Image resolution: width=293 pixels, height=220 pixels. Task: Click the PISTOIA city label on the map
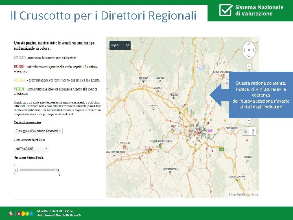143,78
